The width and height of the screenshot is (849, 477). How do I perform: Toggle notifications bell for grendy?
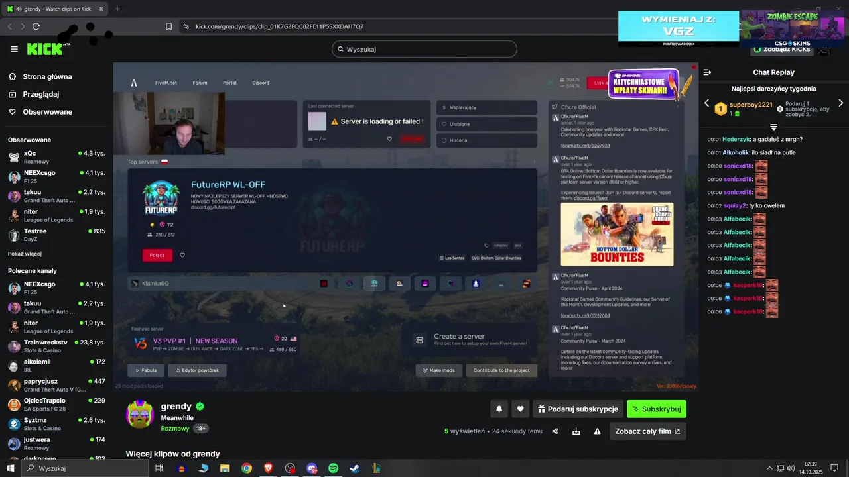pyautogui.click(x=499, y=409)
